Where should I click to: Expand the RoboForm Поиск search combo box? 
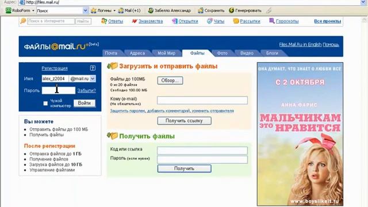pyautogui.click(x=85, y=10)
